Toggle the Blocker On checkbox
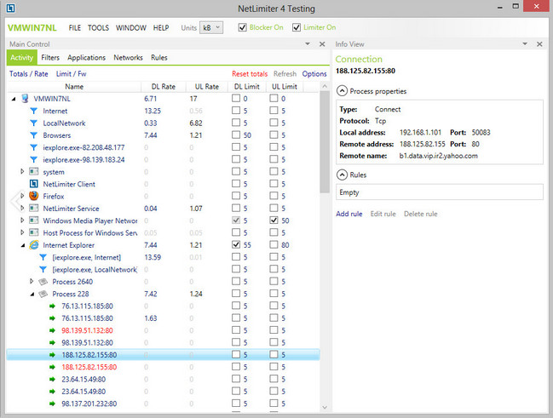 tap(242, 27)
